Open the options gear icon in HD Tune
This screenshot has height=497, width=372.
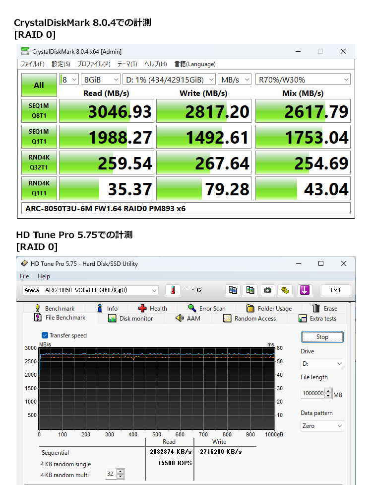pos(285,290)
